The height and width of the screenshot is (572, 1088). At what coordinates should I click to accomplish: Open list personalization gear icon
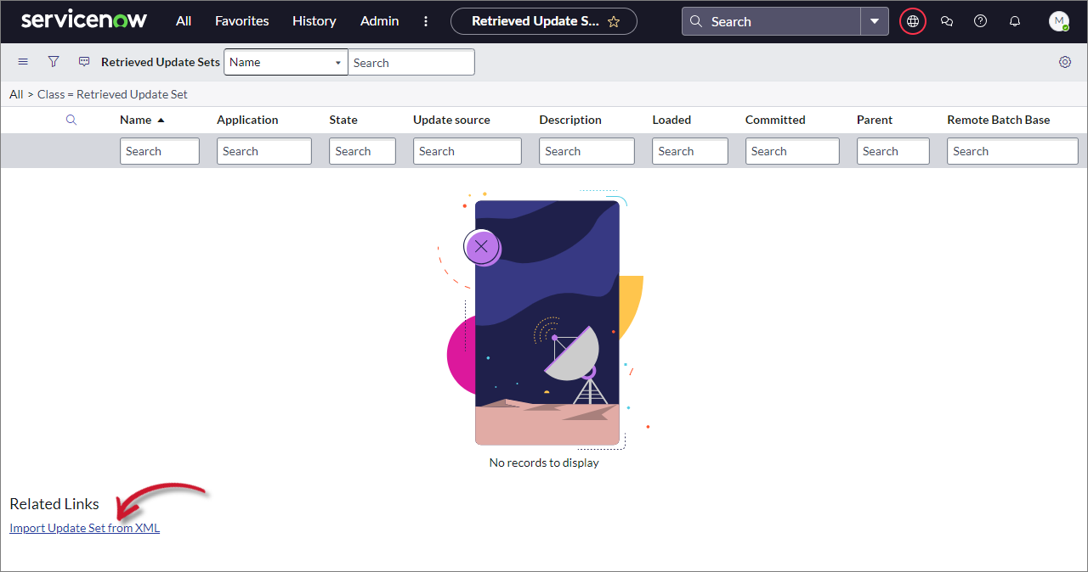1065,62
